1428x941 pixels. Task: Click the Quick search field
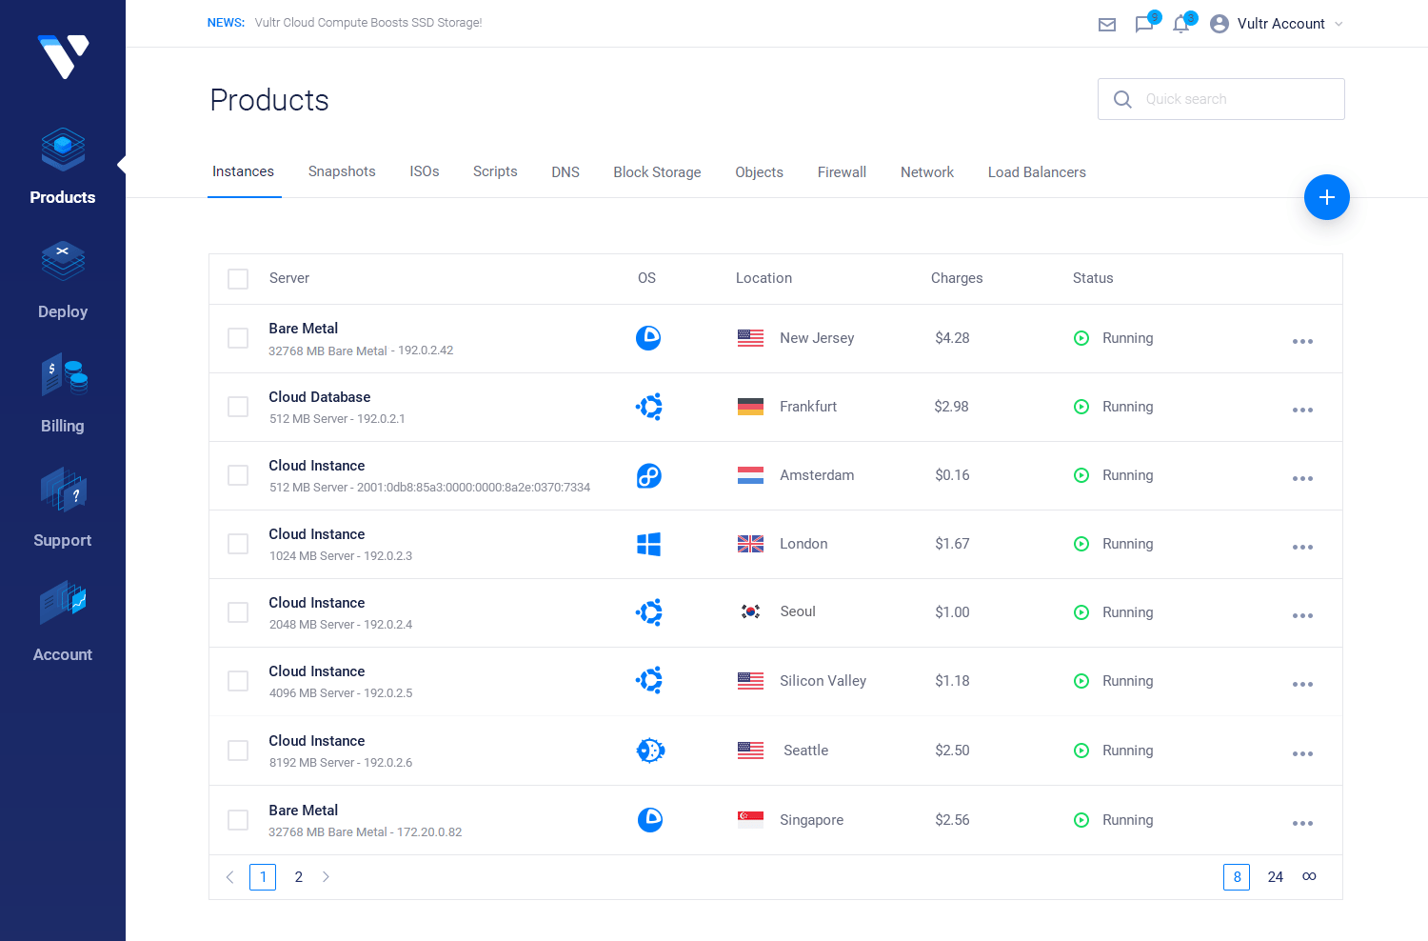click(1221, 99)
